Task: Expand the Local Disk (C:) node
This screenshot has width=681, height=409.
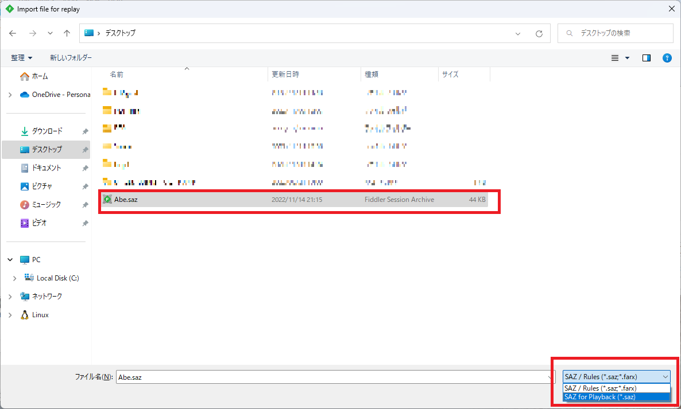Action: click(x=14, y=278)
